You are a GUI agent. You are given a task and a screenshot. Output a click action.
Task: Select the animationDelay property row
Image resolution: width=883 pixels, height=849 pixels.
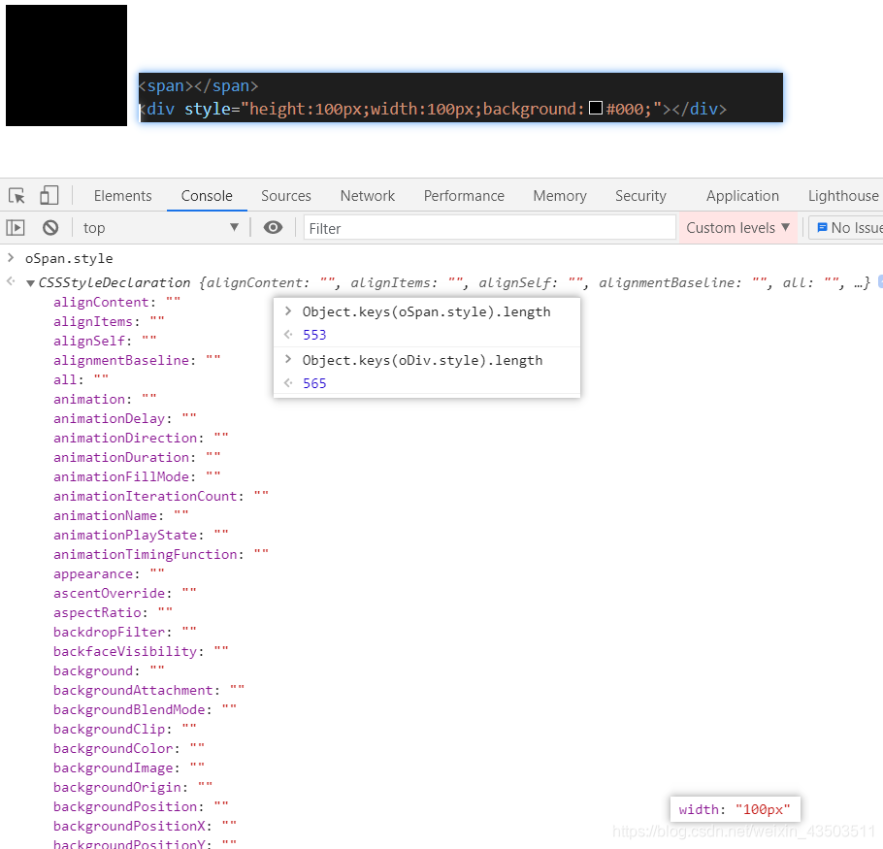click(x=125, y=419)
